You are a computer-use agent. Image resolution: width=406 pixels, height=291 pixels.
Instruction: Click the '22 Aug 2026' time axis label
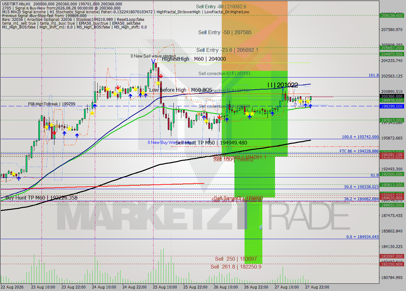12,287
